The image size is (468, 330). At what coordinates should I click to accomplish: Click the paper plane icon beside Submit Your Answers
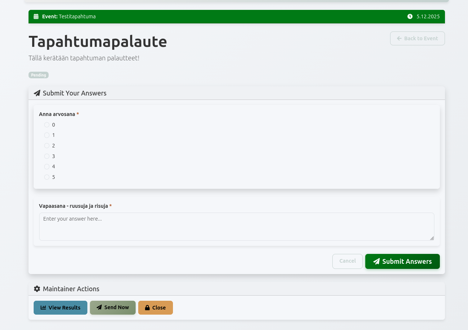(x=36, y=93)
